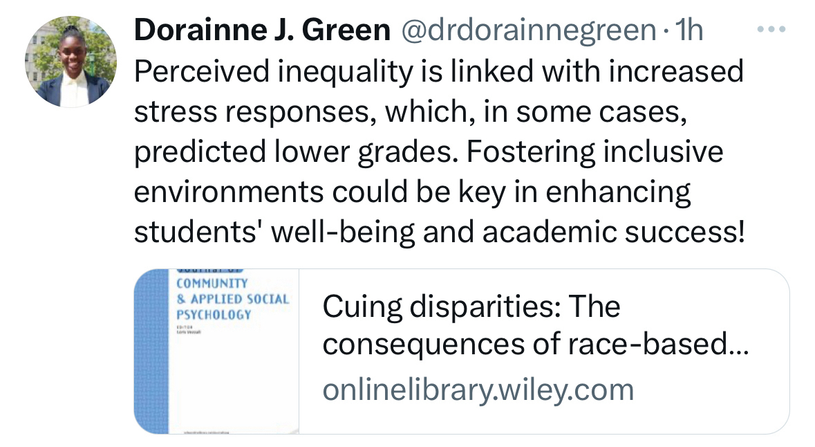Click the truncated ellipsis ending the card title
This screenshot has width=815, height=447.
tap(738, 344)
